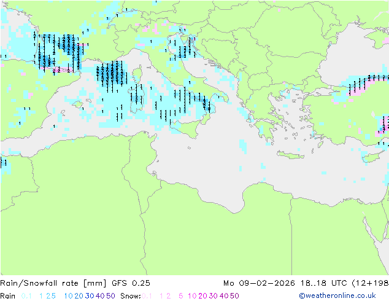The image size is (389, 301).
Task: Click the Snow legend 30 value
Action: [214, 296]
